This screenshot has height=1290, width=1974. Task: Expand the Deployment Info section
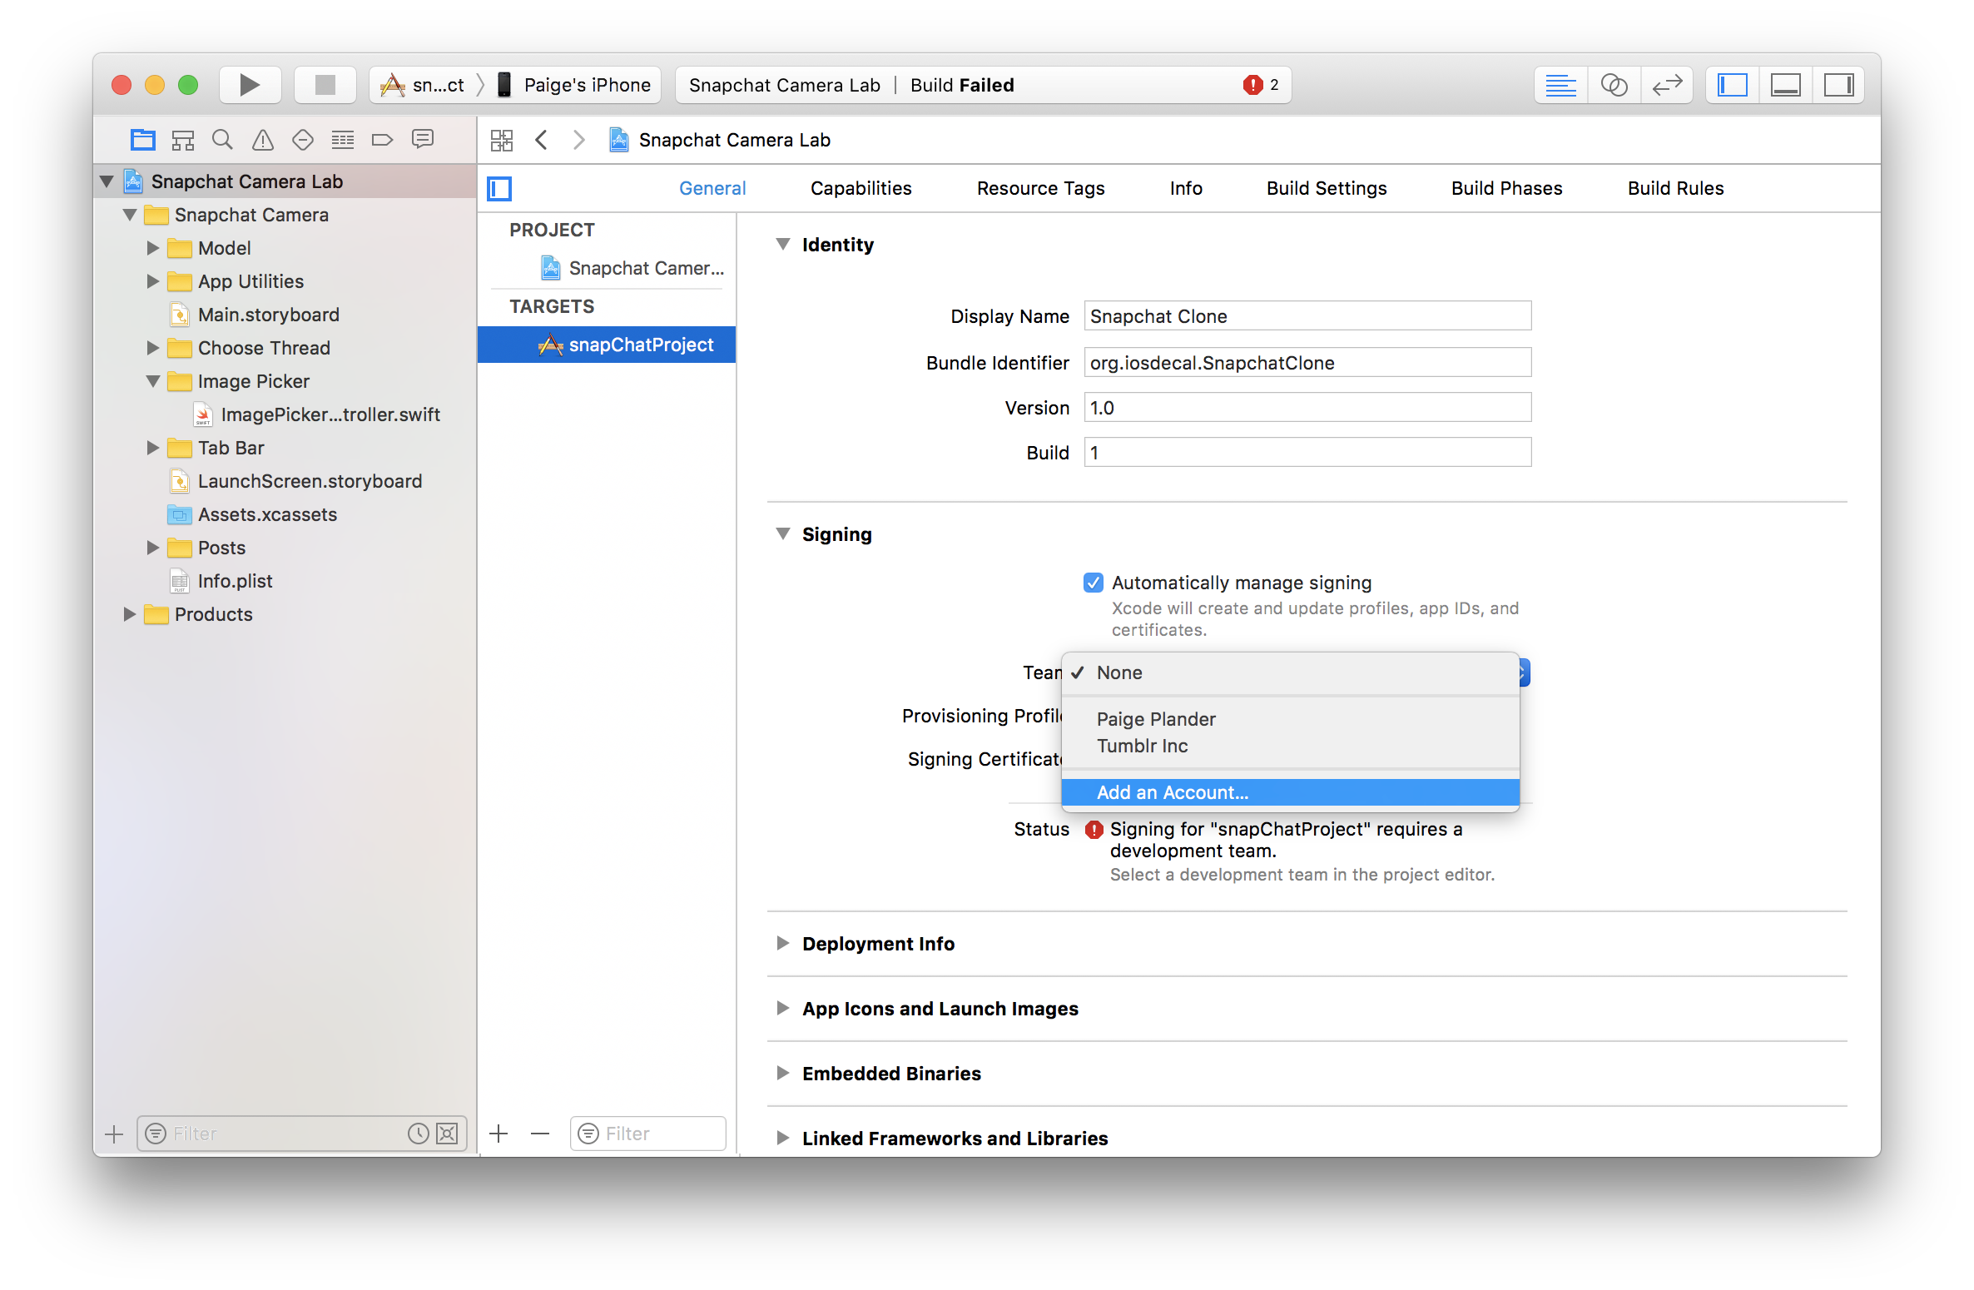pyautogui.click(x=782, y=943)
